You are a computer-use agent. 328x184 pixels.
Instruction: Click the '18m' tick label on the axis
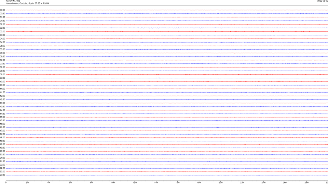[199, 183]
